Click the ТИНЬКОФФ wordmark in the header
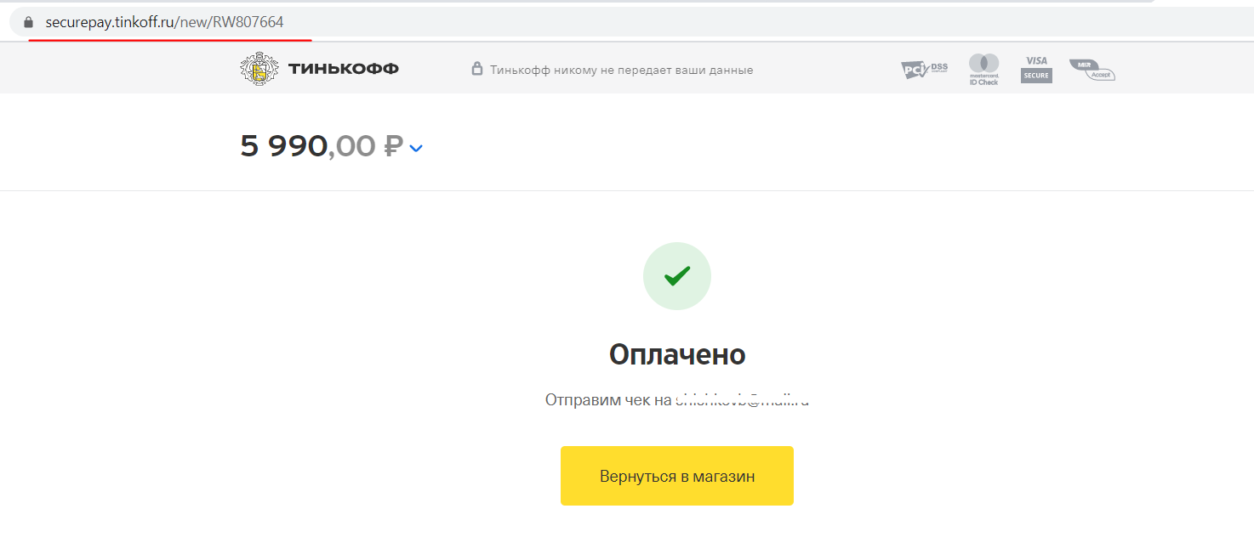This screenshot has width=1254, height=537. point(344,69)
